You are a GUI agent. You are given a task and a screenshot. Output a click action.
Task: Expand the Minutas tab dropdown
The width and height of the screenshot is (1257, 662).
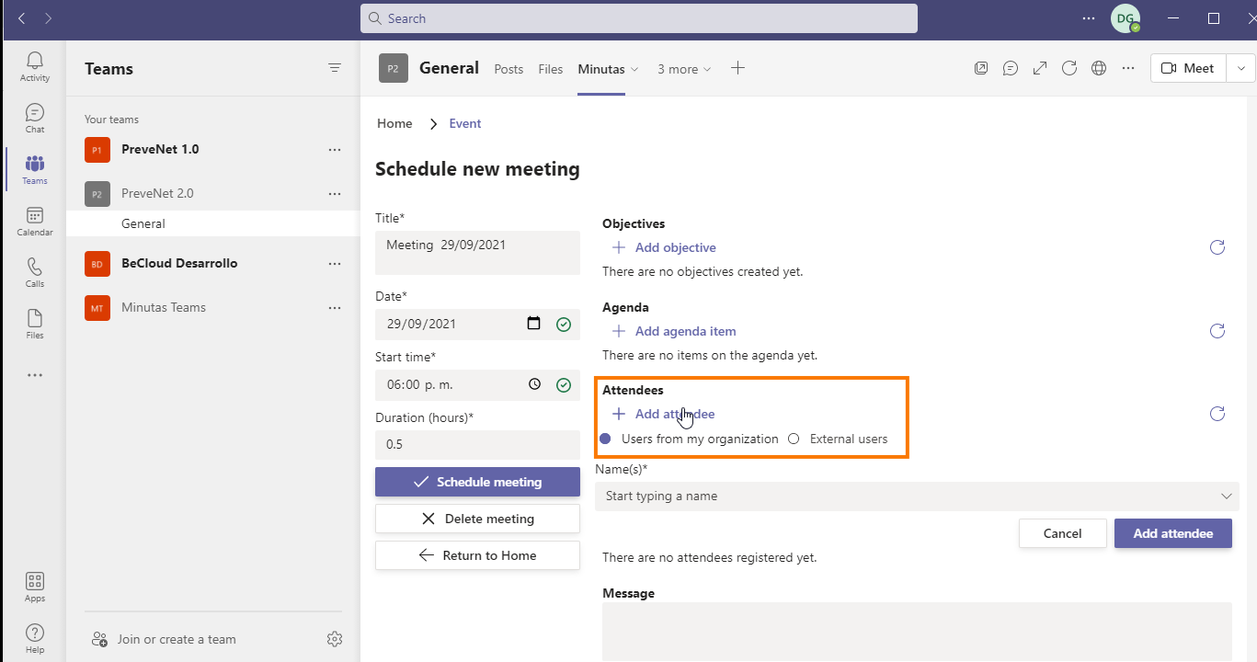(x=634, y=70)
